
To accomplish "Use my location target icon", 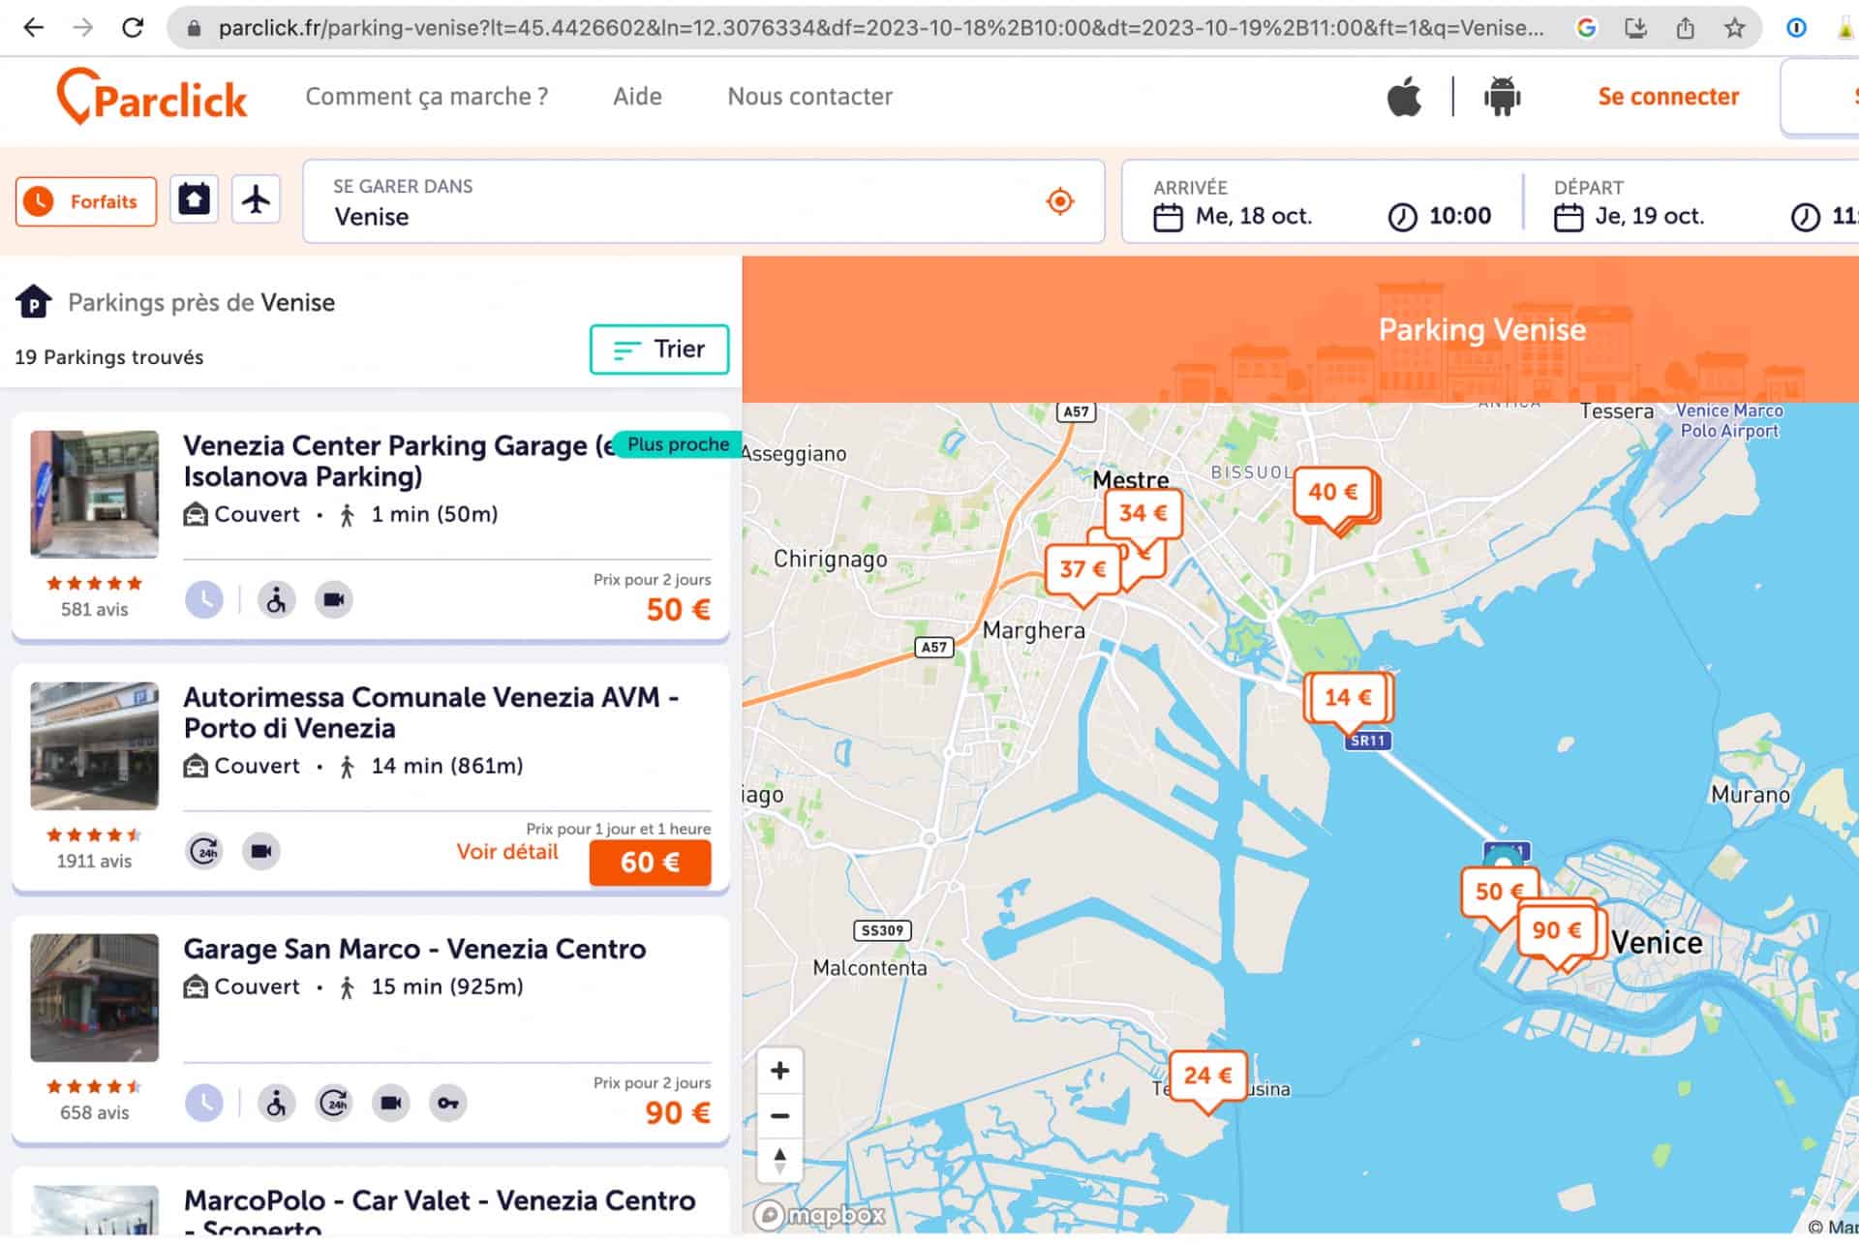I will 1060,201.
